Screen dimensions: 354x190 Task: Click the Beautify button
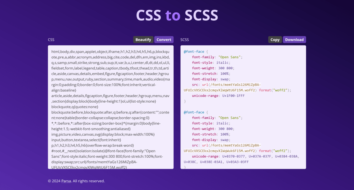coord(143,39)
